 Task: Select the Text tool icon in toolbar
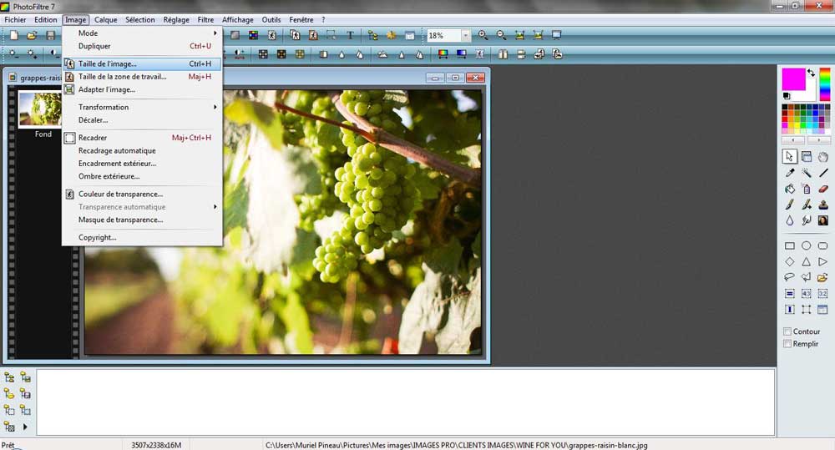tap(350, 35)
